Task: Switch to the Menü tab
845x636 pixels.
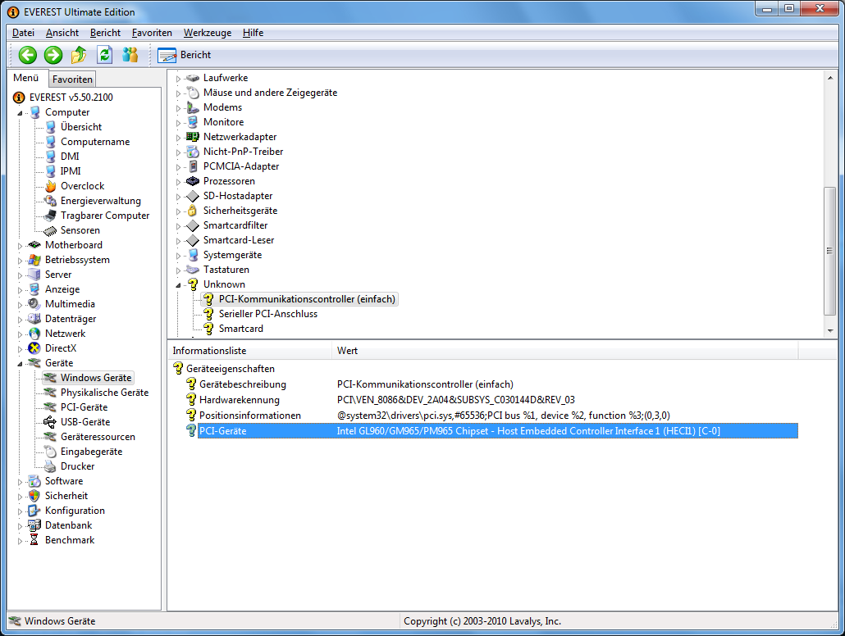Action: coord(26,78)
